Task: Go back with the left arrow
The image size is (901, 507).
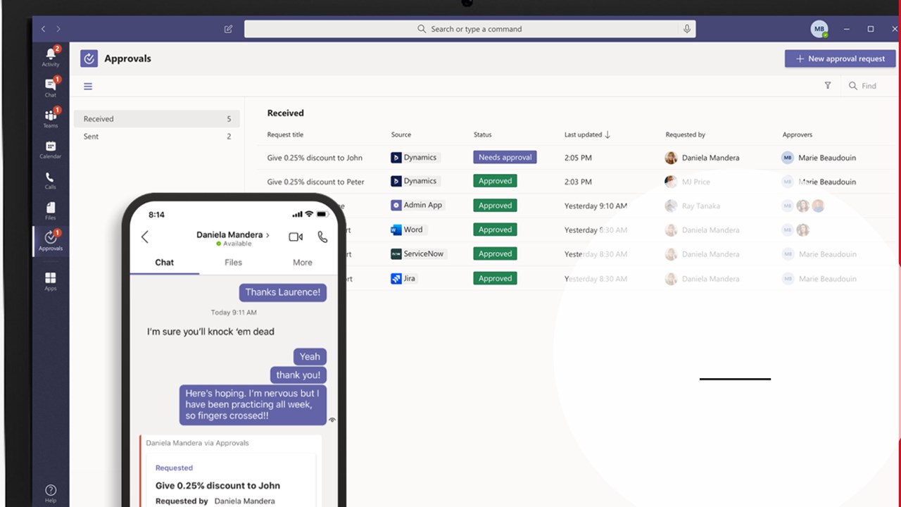Action: (44, 29)
